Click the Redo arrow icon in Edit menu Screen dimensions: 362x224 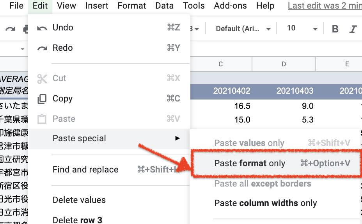[42, 48]
